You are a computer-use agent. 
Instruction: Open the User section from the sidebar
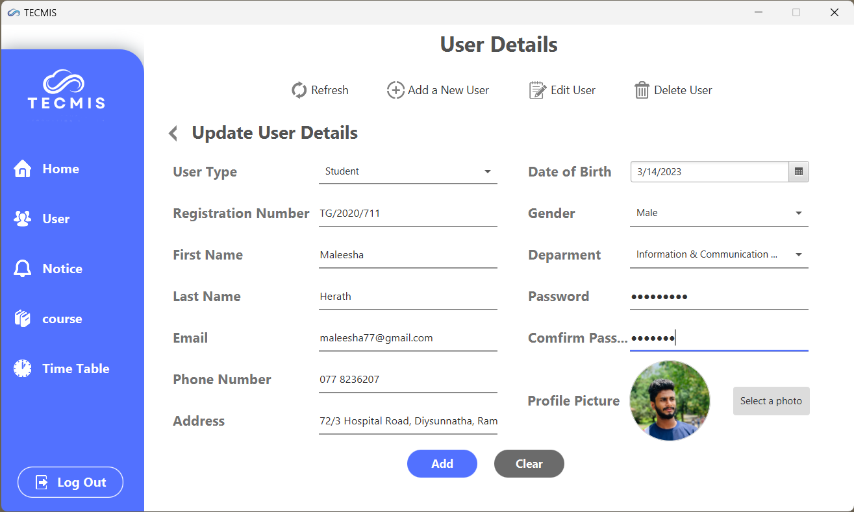pyautogui.click(x=23, y=219)
